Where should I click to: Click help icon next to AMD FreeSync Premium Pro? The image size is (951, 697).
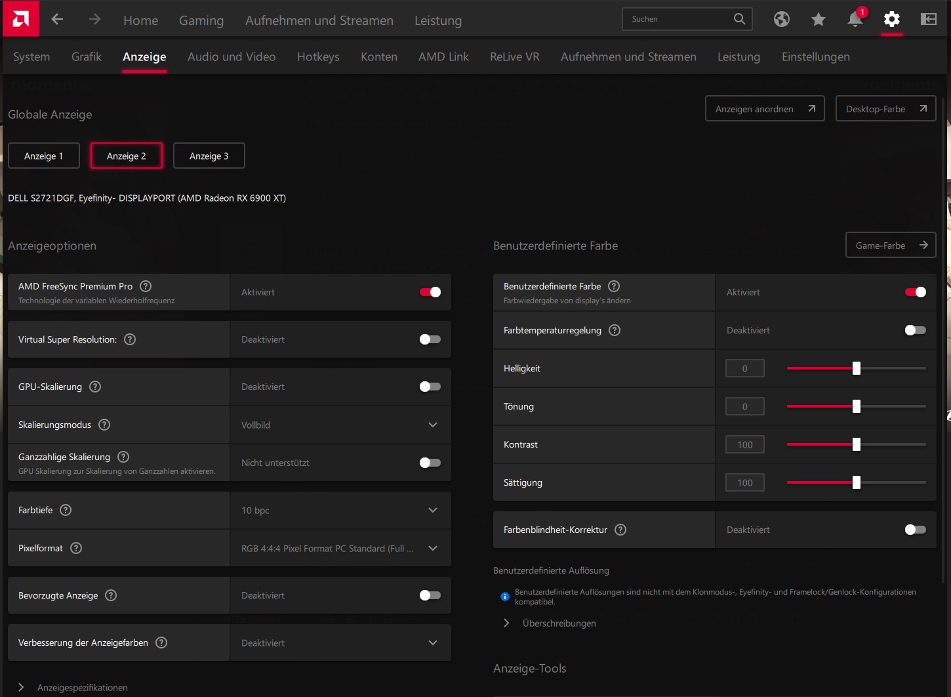click(x=146, y=286)
